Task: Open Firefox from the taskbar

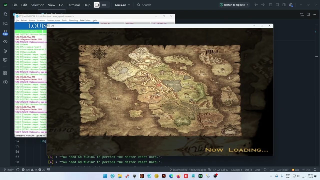Action: point(178,176)
